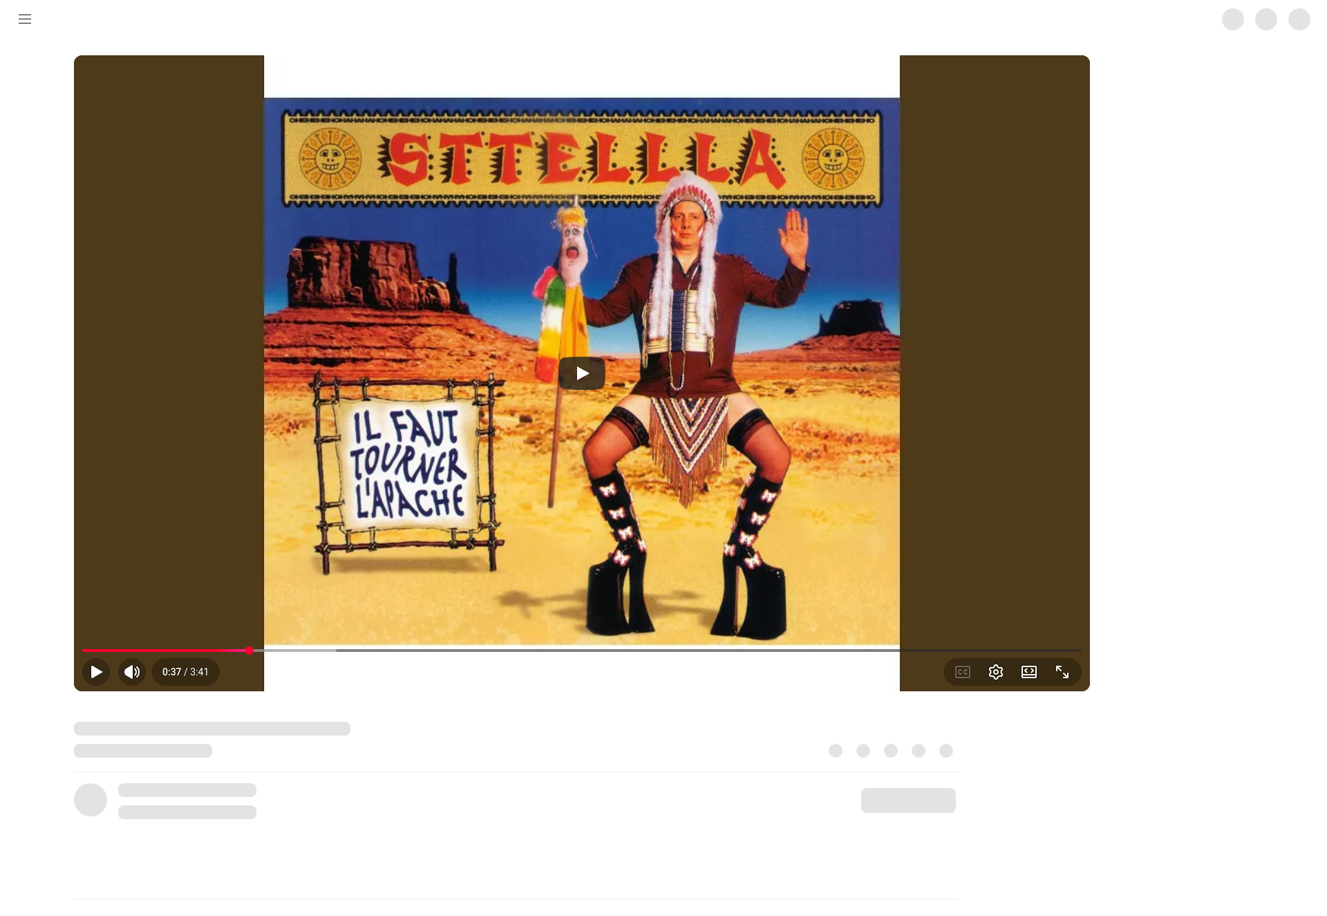Click the video title placeholder bar

click(x=212, y=729)
